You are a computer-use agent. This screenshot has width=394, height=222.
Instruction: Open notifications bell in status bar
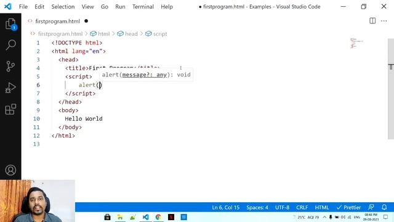point(384,207)
